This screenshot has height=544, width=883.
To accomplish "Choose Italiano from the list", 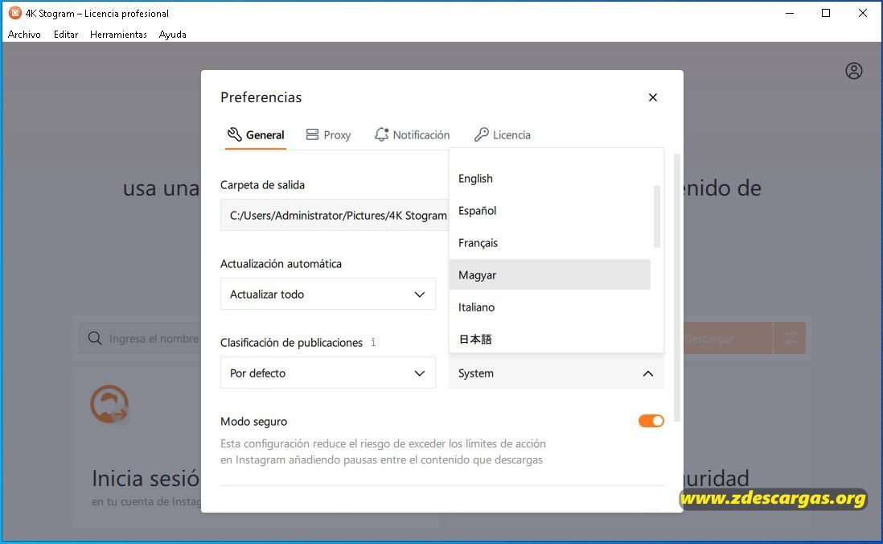I will (x=549, y=307).
